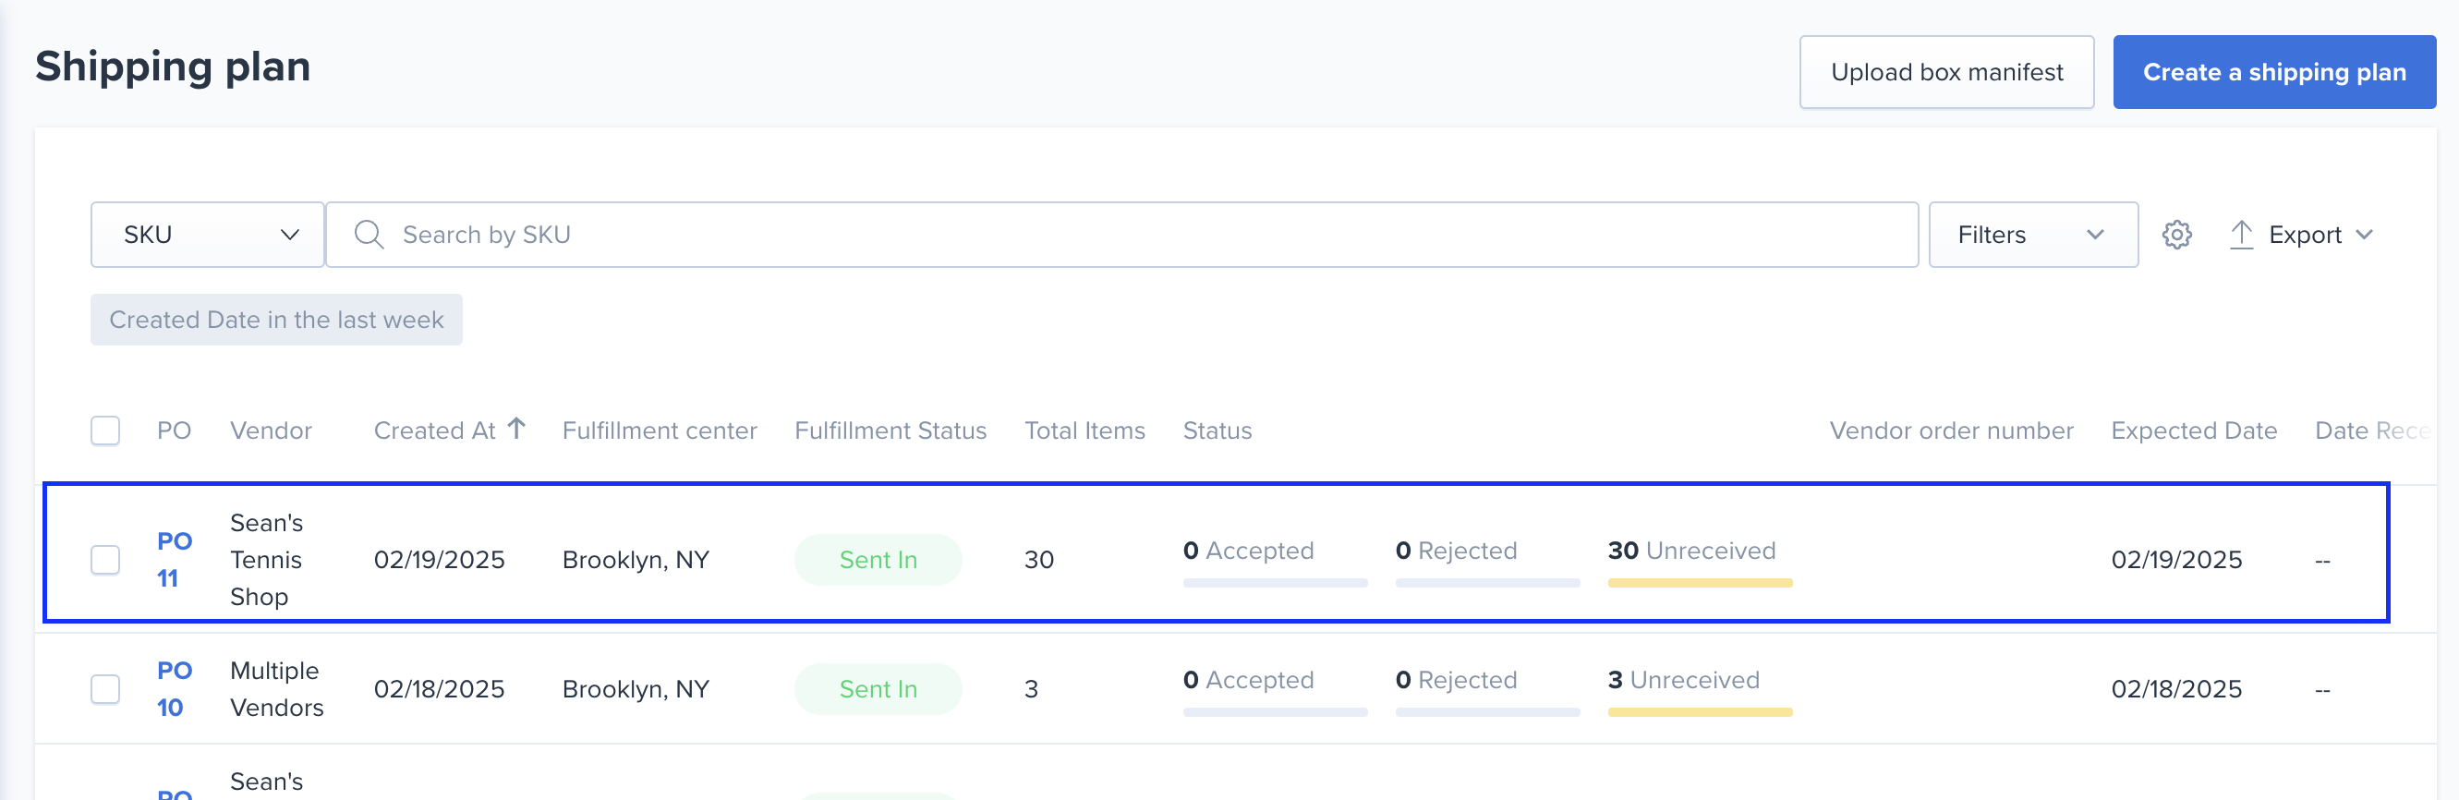Screen dimensions: 2459x800
Task: Click PO 11 Accepted progress bar
Action: coord(1276,583)
